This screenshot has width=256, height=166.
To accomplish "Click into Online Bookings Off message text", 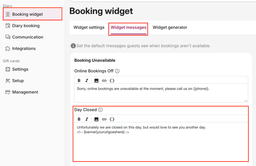I will (161, 93).
